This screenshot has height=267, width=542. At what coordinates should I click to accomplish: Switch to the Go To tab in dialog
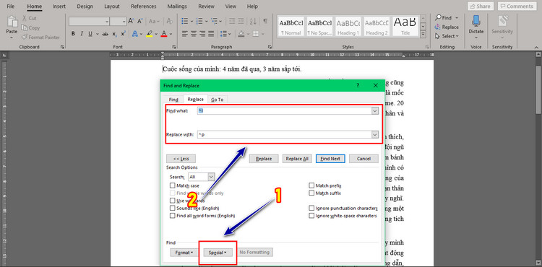[218, 100]
